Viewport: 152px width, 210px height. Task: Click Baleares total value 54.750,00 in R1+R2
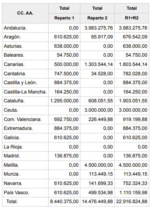[x=136, y=55]
